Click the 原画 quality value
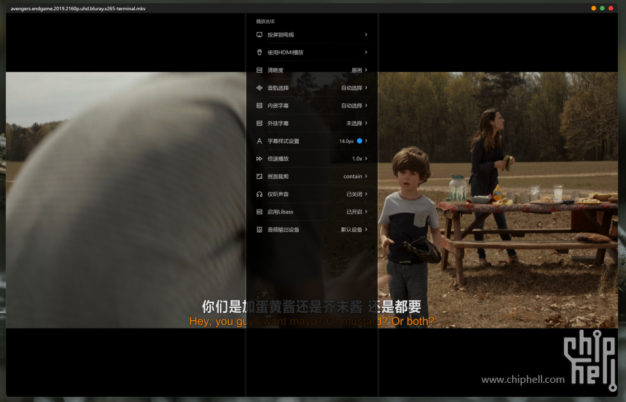626x402 pixels. [357, 70]
